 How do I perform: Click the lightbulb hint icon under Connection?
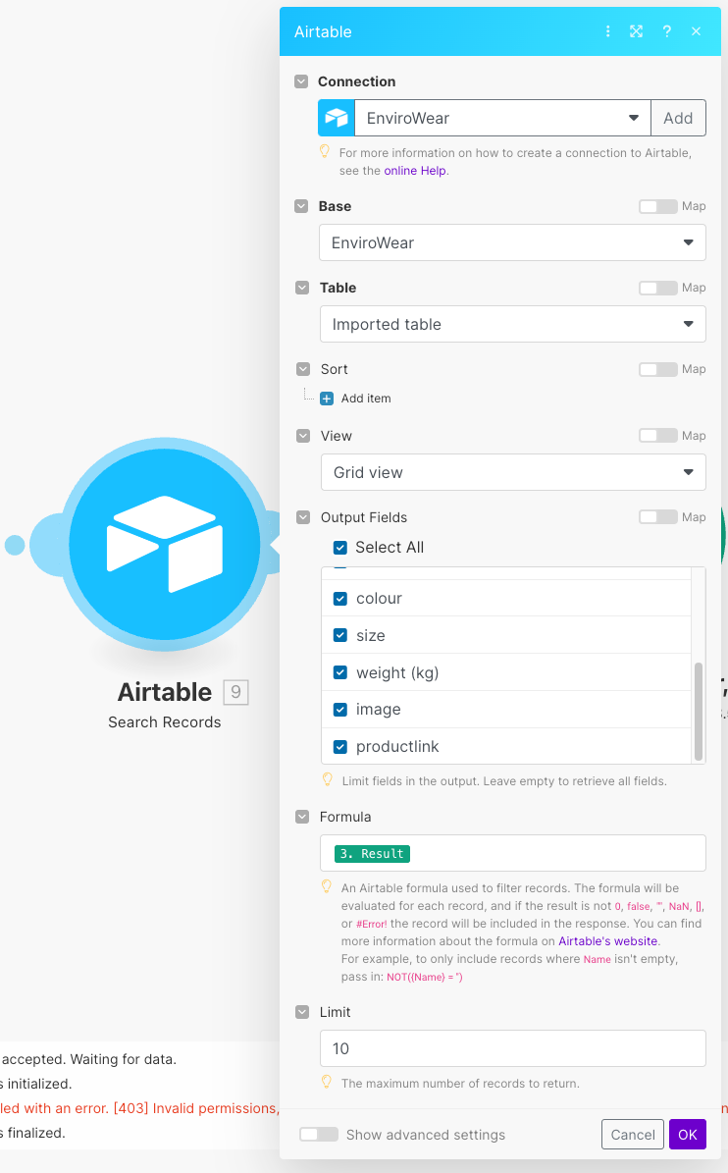325,152
